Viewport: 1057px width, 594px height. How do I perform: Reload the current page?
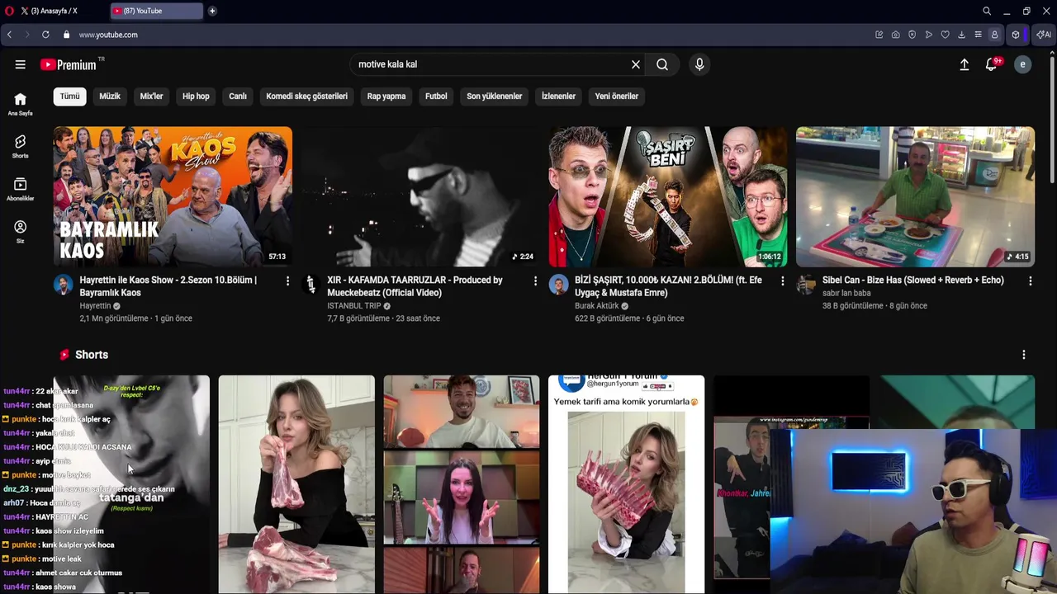[x=45, y=35]
